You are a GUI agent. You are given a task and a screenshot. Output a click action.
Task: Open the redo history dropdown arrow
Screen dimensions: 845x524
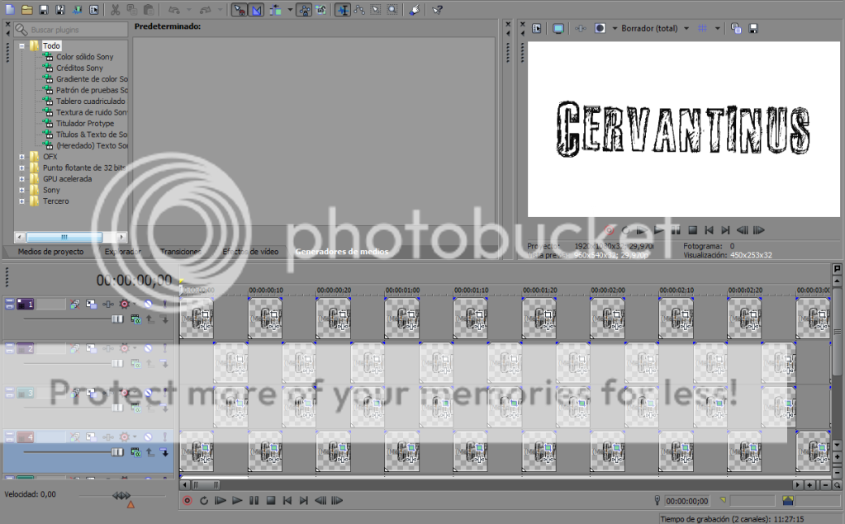coord(220,10)
